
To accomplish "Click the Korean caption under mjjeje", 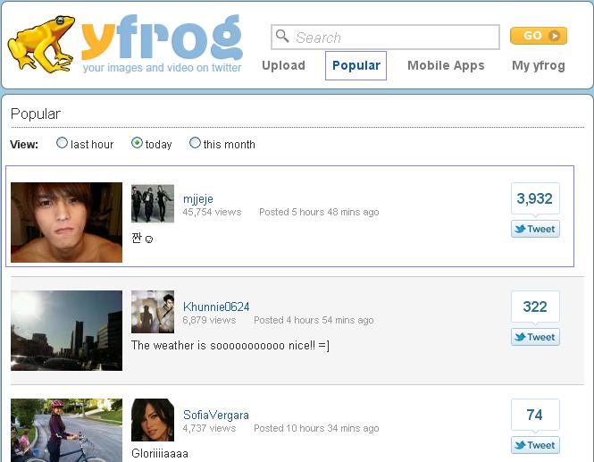I will [x=142, y=239].
